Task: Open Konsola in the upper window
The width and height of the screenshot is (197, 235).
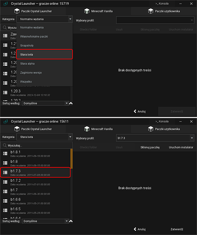Action: (162, 4)
